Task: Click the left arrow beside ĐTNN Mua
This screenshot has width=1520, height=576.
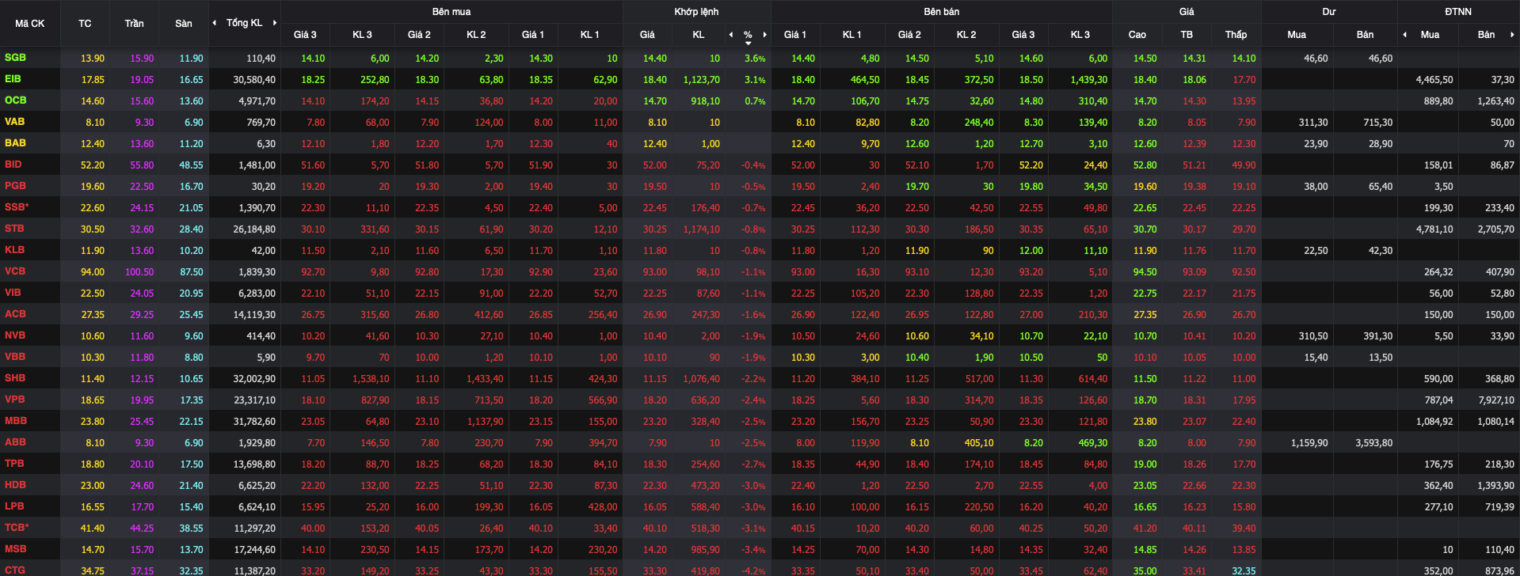Action: coord(1404,35)
